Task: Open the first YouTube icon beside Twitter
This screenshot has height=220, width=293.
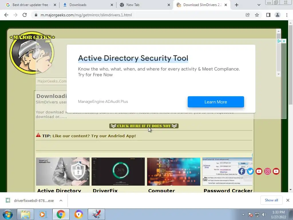Action: [259, 171]
